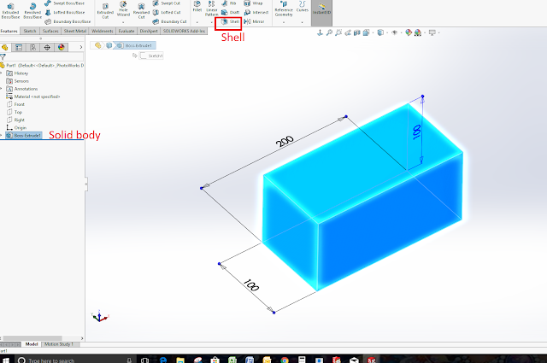This screenshot has height=363, width=547.
Task: Switch to the SOLIDWORKS Add-Ins tab
Action: pyautogui.click(x=184, y=31)
